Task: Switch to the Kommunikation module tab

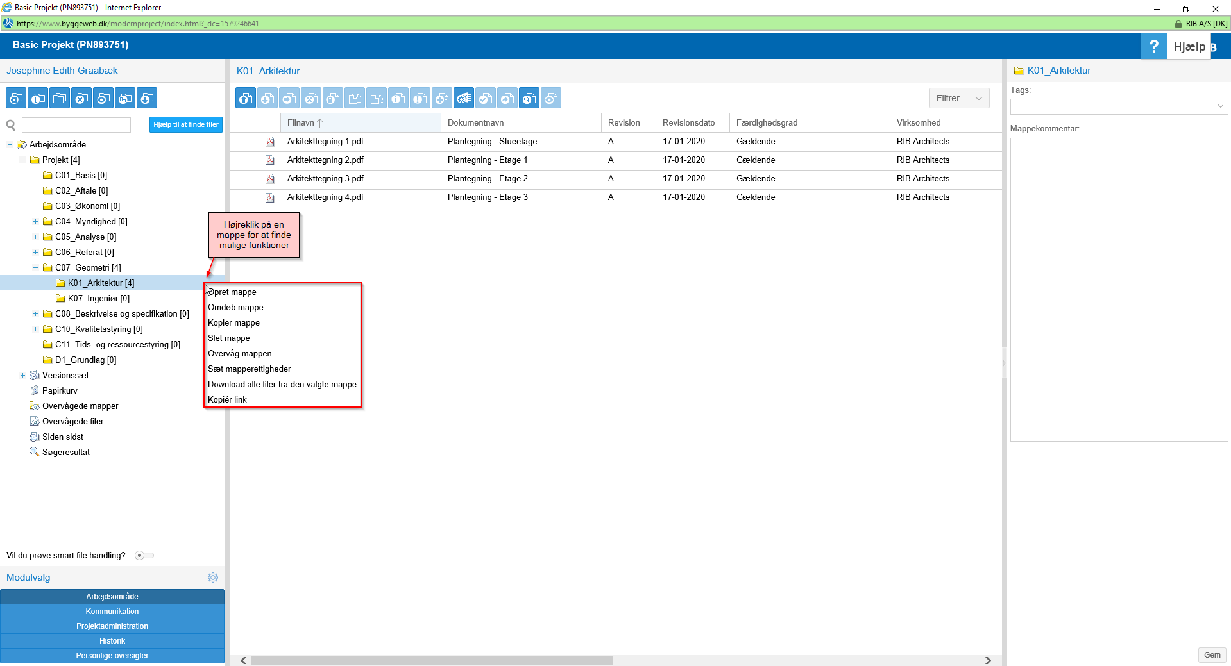Action: point(112,612)
